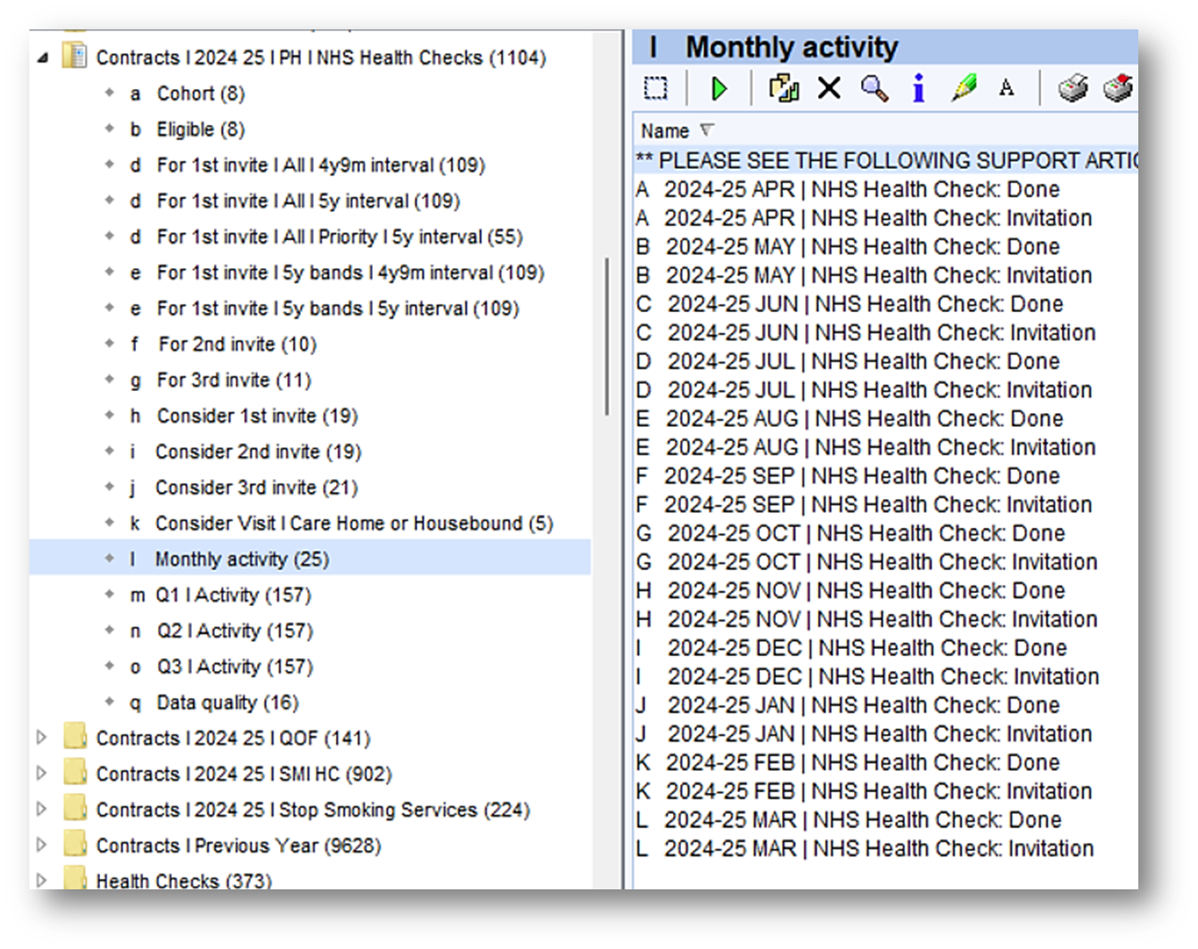Click folder icon next to Stop Smoking Services
1198x949 pixels.
(75, 809)
